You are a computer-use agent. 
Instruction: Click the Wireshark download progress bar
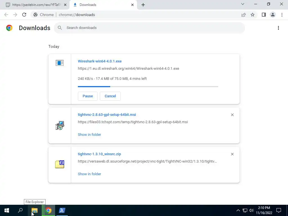click(148, 87)
